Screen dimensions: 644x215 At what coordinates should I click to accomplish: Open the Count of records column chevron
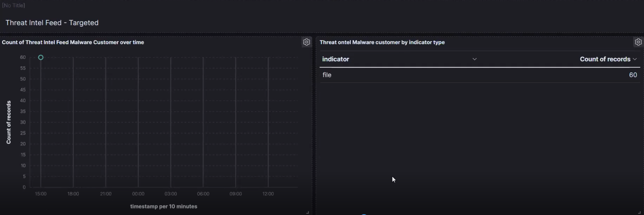(x=635, y=59)
